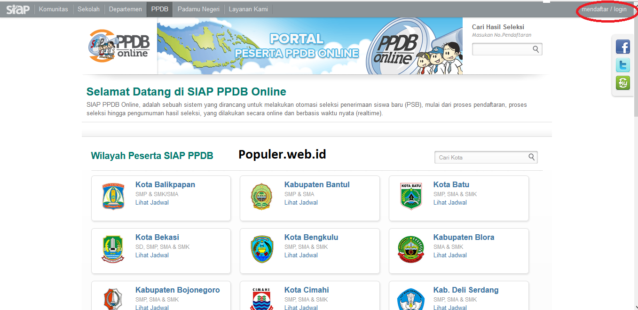This screenshot has width=638, height=310.
Task: Click the Selamat Datang di SIAP PPDB Online heading
Action: pos(186,92)
